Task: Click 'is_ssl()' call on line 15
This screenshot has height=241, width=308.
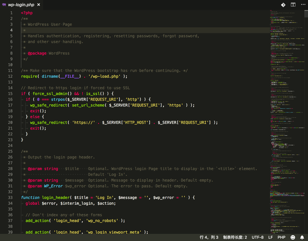Action: pos(95,94)
